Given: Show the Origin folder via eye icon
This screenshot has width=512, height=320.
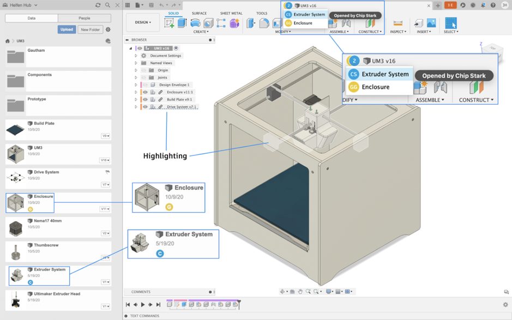Looking at the screenshot, I should (x=144, y=70).
